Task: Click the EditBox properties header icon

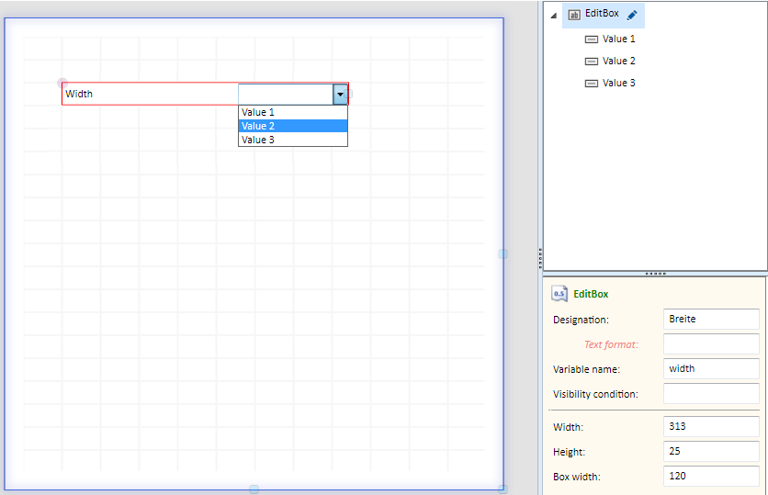Action: (559, 294)
